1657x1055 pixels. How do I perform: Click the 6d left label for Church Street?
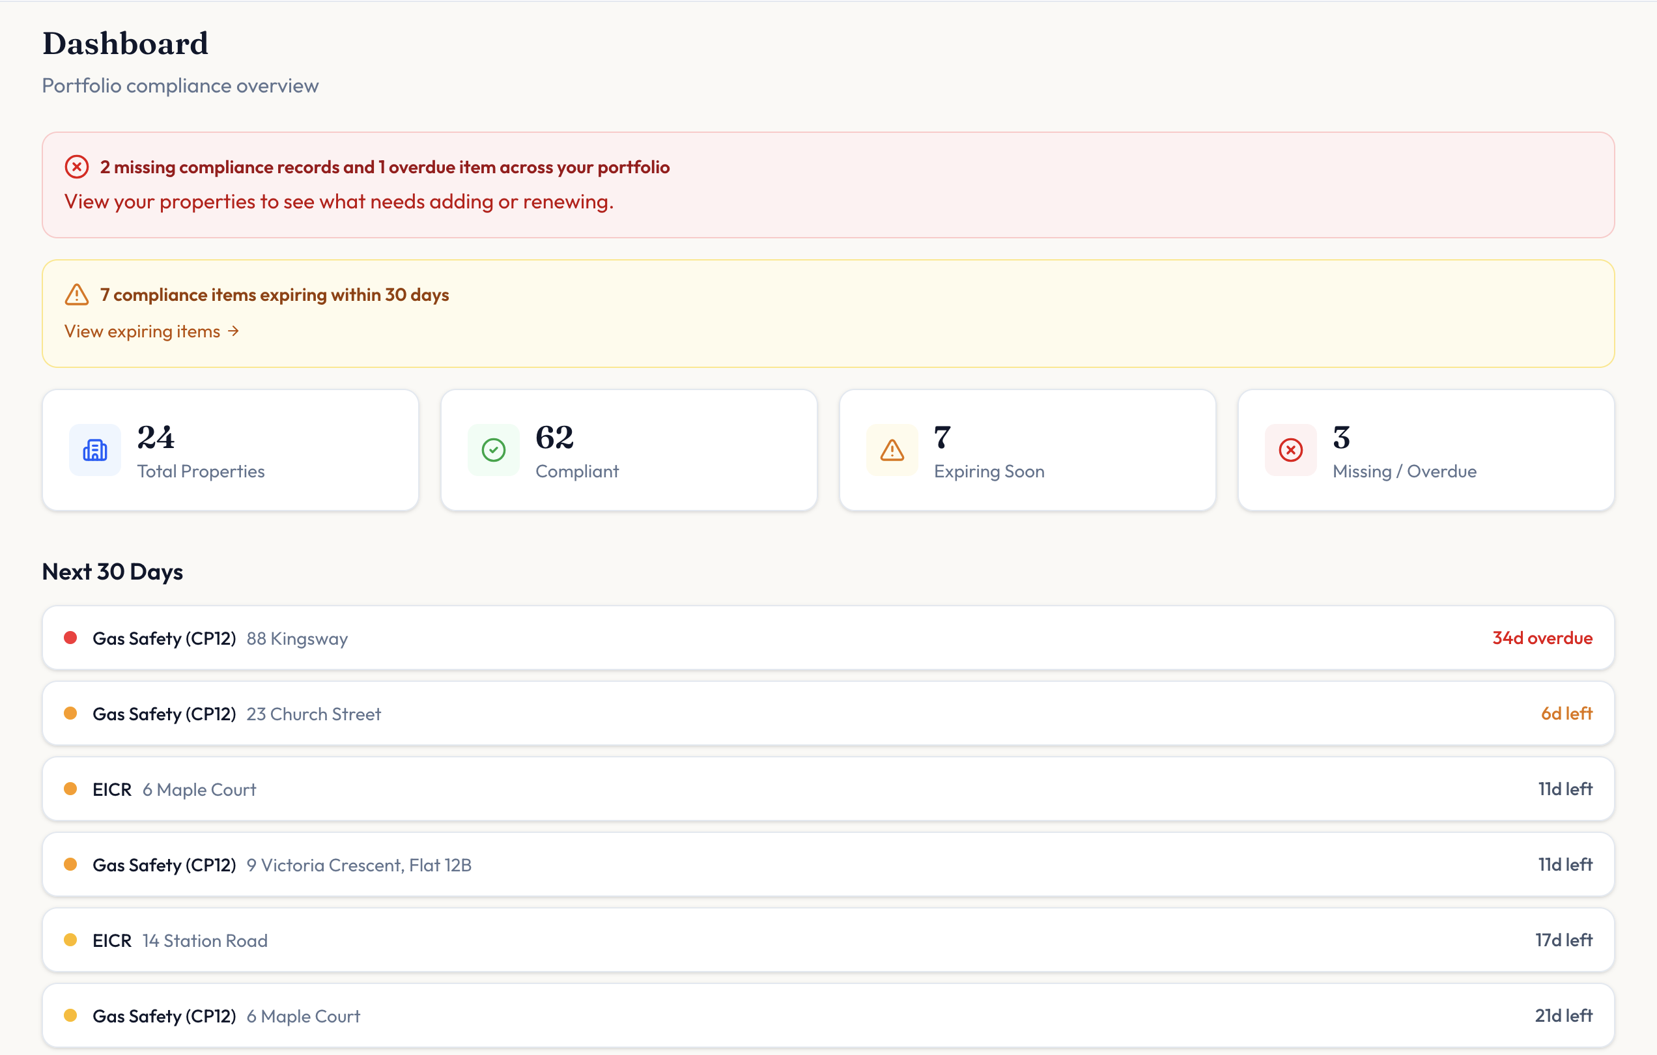(1566, 714)
